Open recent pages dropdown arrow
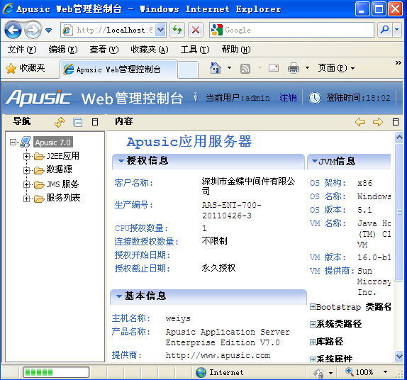The image size is (407, 380). (x=48, y=30)
